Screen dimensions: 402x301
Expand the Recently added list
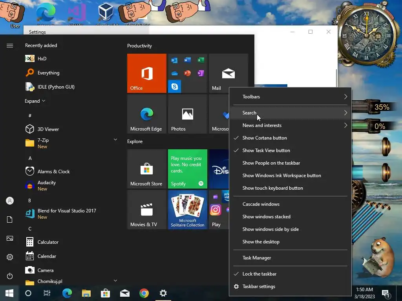pyautogui.click(x=35, y=101)
